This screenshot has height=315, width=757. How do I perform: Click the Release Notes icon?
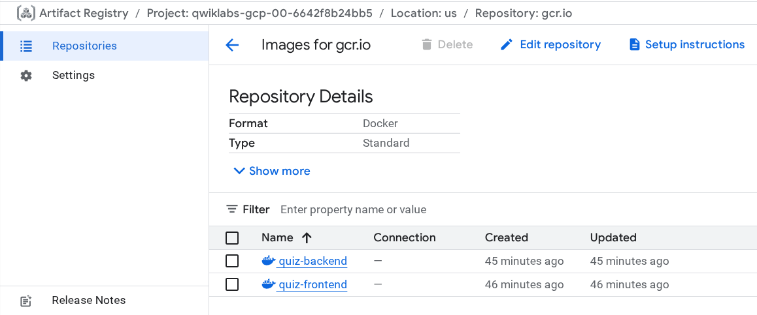(26, 301)
